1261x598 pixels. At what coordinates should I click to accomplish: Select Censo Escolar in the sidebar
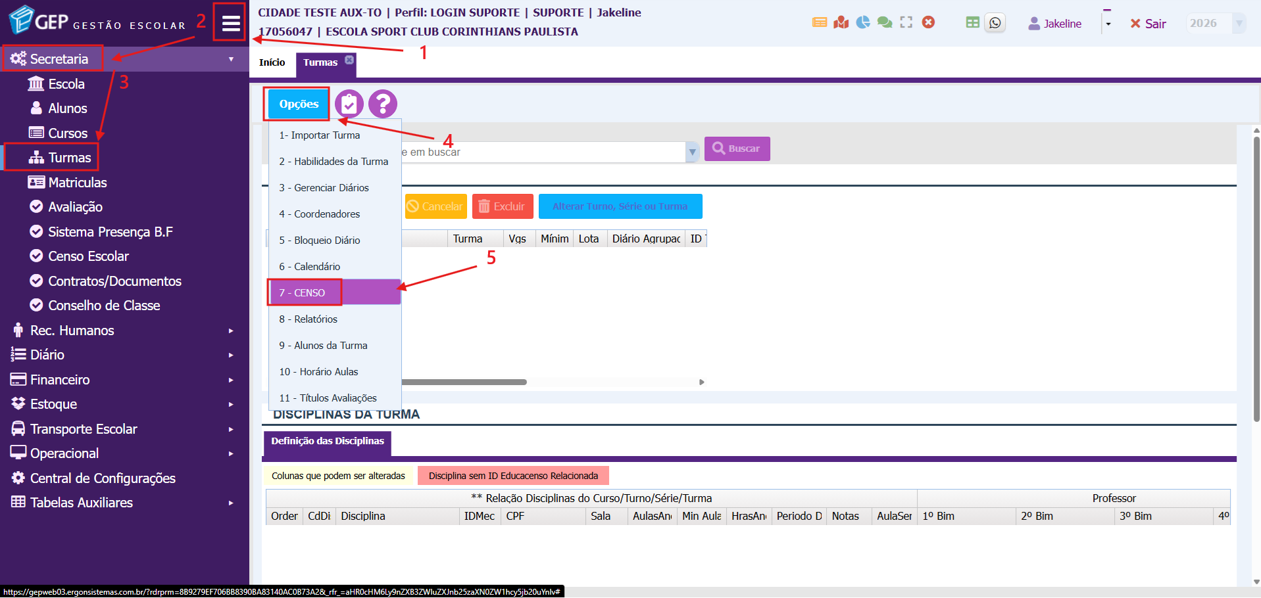coord(88,256)
